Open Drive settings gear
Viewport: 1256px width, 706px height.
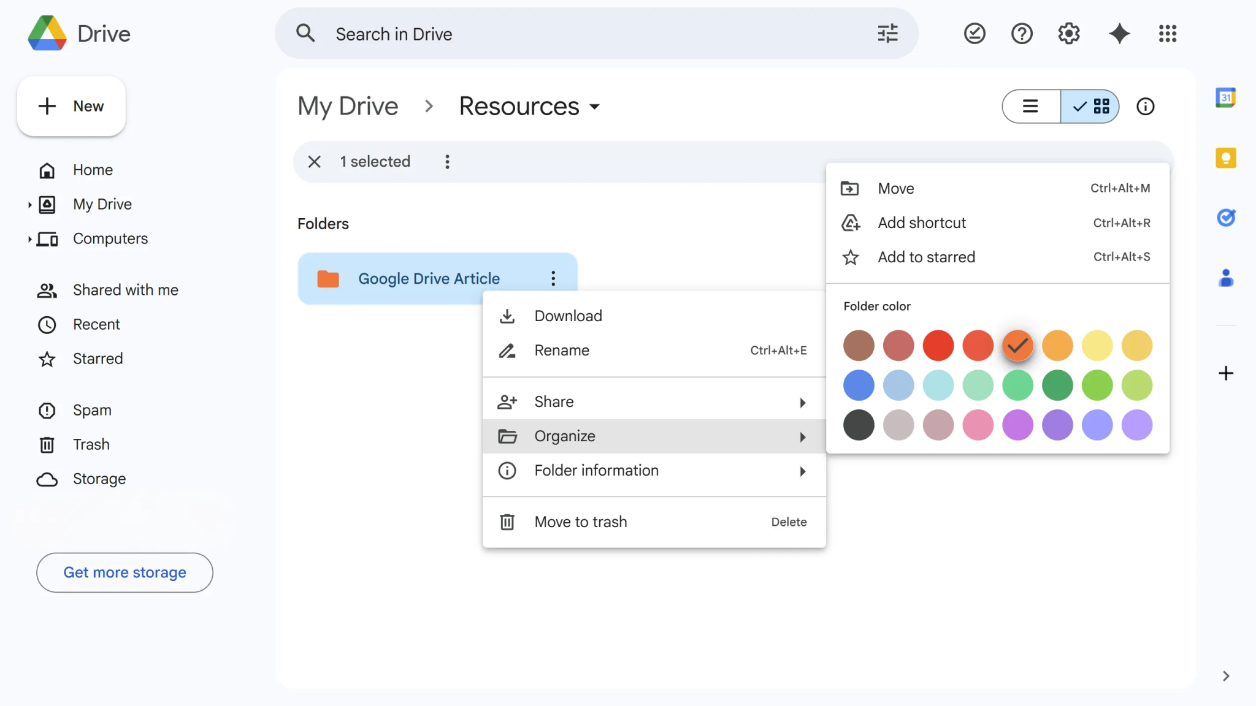pos(1068,33)
